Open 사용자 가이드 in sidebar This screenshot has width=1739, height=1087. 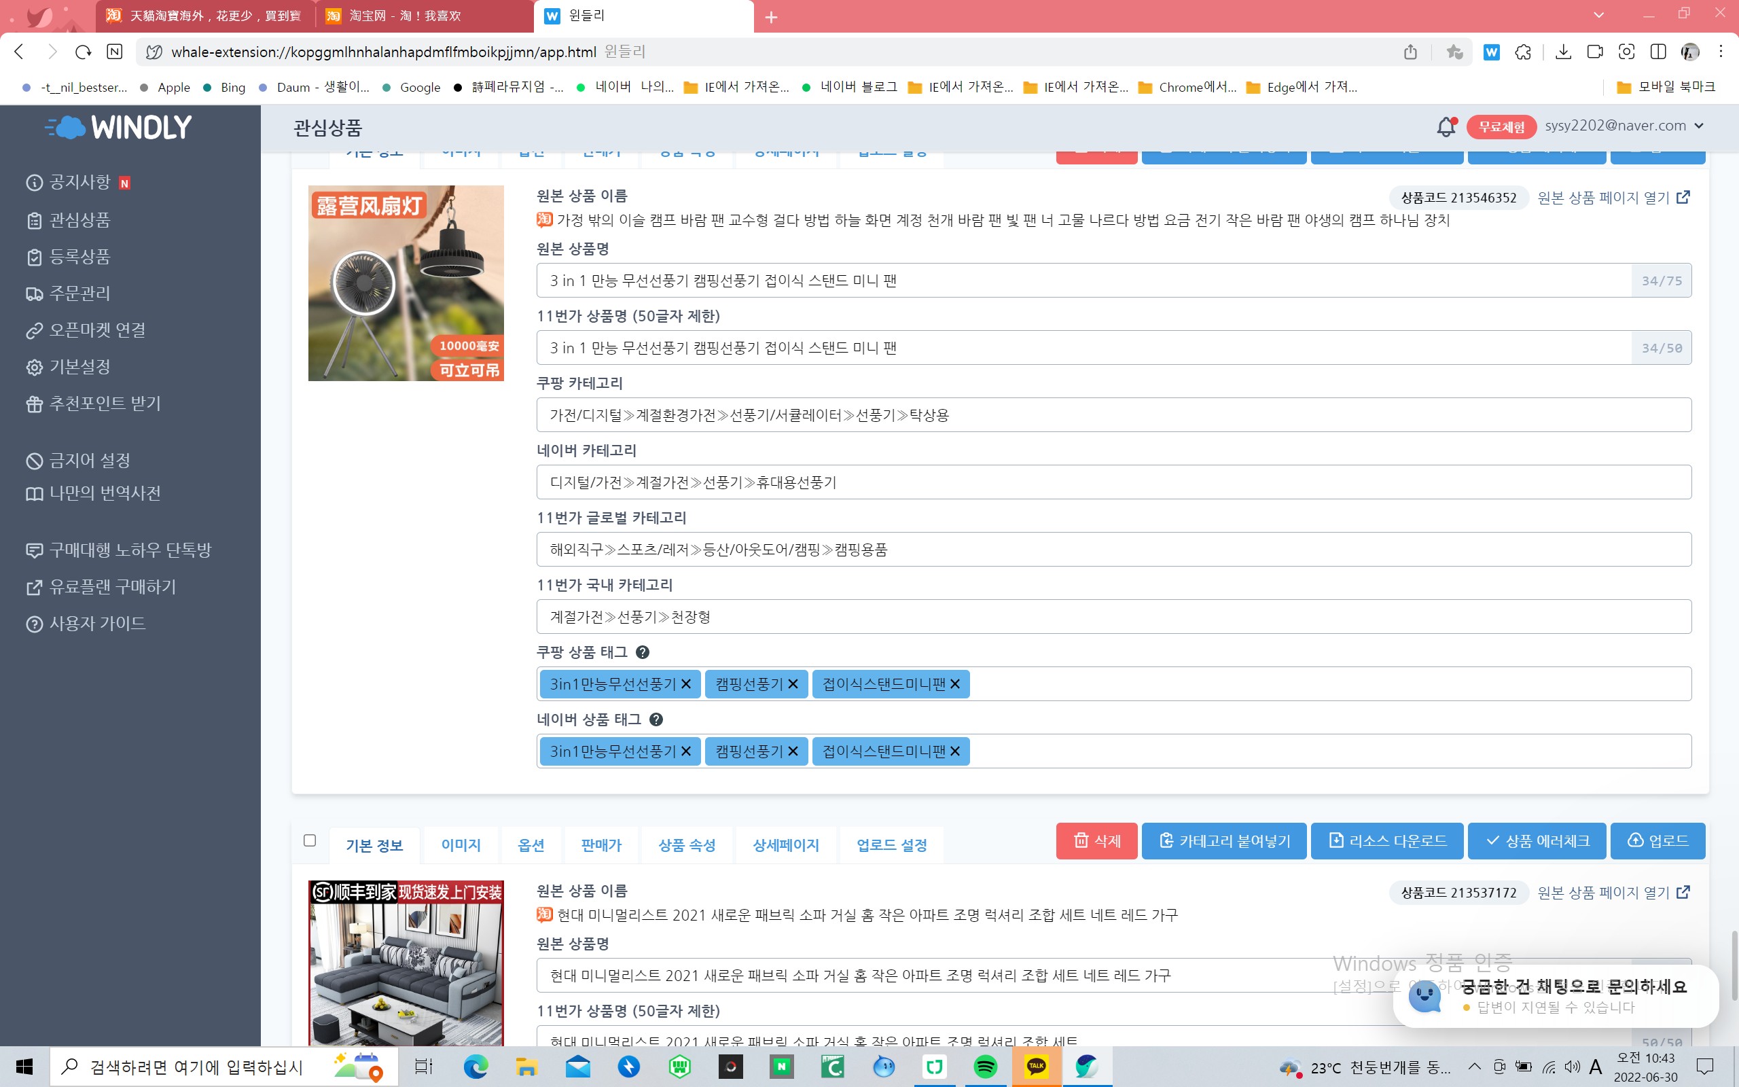(x=86, y=623)
